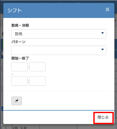Click the 6日 入社 row text

pyautogui.click(x=20, y=128)
